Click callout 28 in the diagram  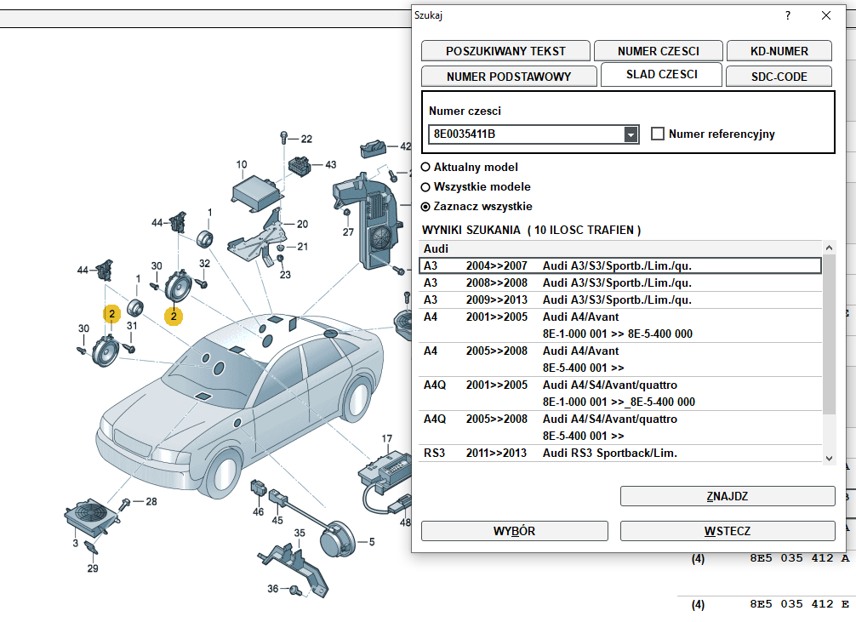tap(151, 501)
